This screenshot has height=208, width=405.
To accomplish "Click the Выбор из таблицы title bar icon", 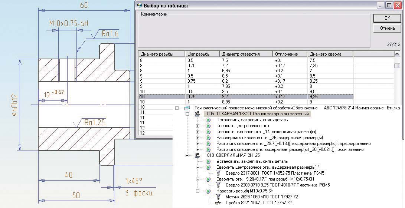I will (140, 5).
